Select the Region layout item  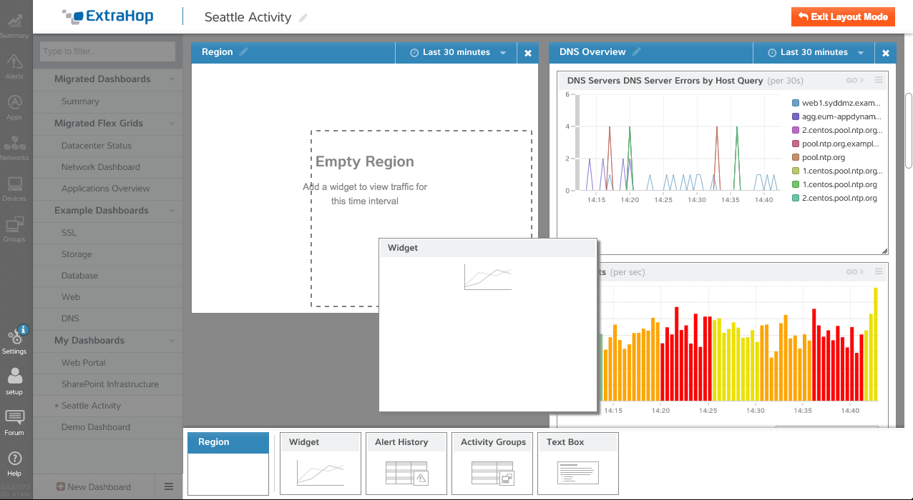(228, 463)
